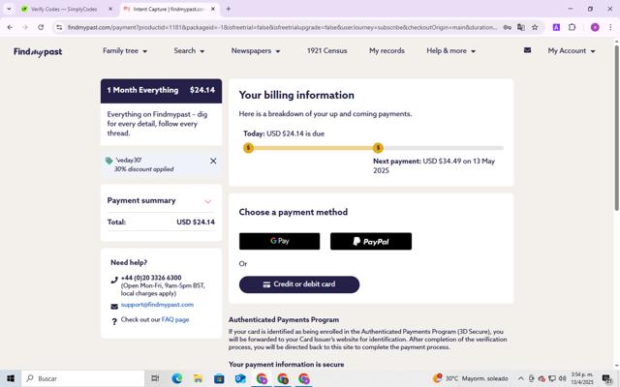620x387 pixels.
Task: Open the weather widget showing 30°C
Action: point(471,378)
